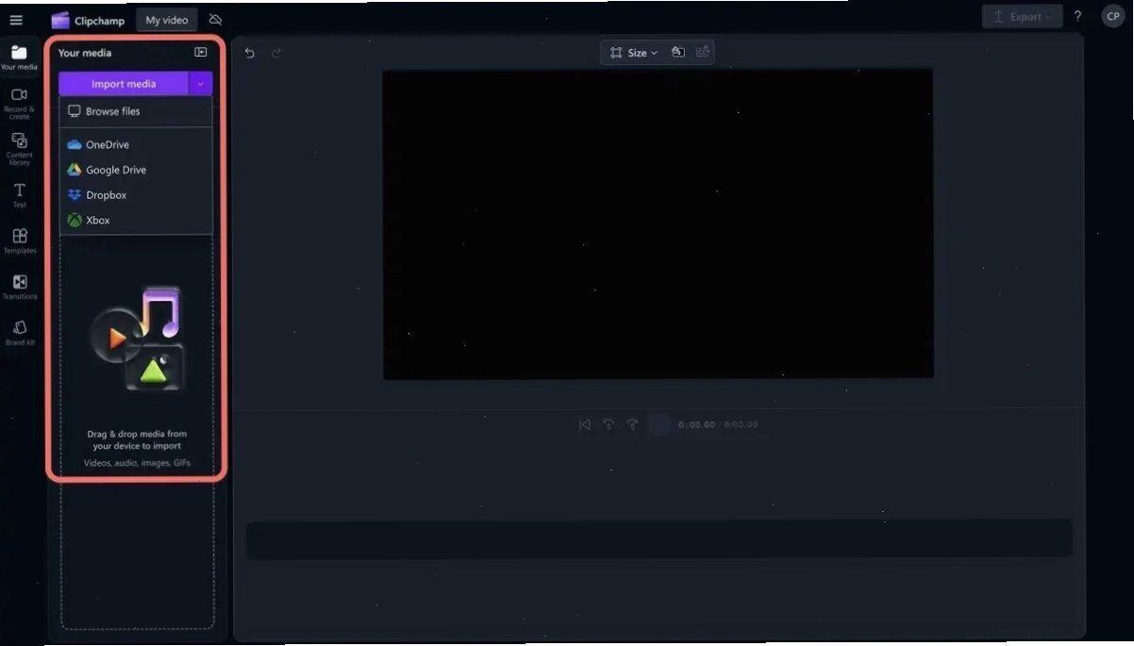Collapse the Your media panel
The height and width of the screenshot is (646, 1134).
click(x=201, y=53)
